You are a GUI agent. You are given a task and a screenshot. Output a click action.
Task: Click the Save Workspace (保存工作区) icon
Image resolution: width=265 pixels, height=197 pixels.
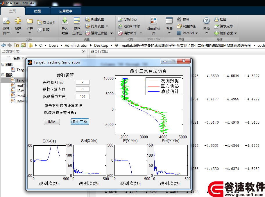click(77, 21)
